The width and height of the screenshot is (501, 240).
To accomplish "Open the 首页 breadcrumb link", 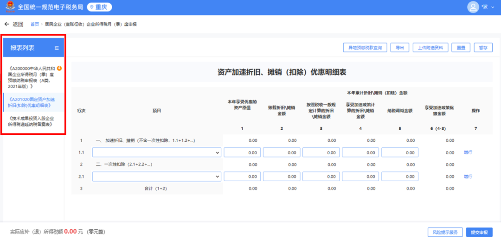I will click(34, 24).
